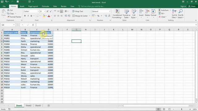Apply Percent Style format

(98, 16)
